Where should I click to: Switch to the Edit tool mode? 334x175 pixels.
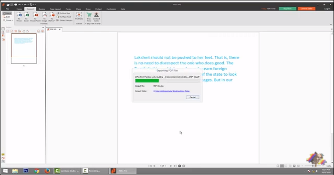[7, 17]
